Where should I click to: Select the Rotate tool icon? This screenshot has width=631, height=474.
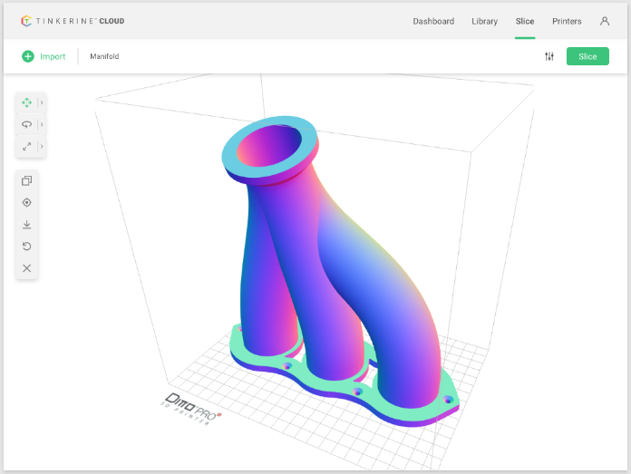[x=26, y=124]
